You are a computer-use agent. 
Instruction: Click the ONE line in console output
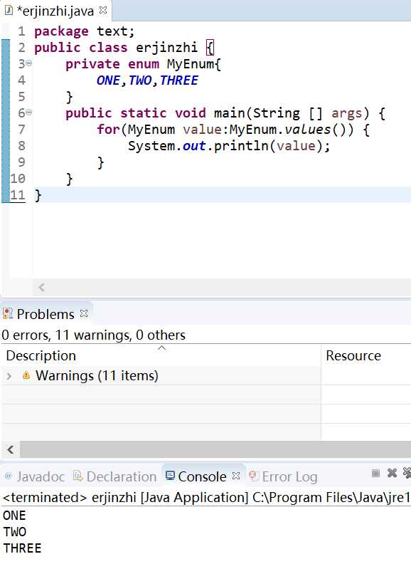tap(14, 516)
